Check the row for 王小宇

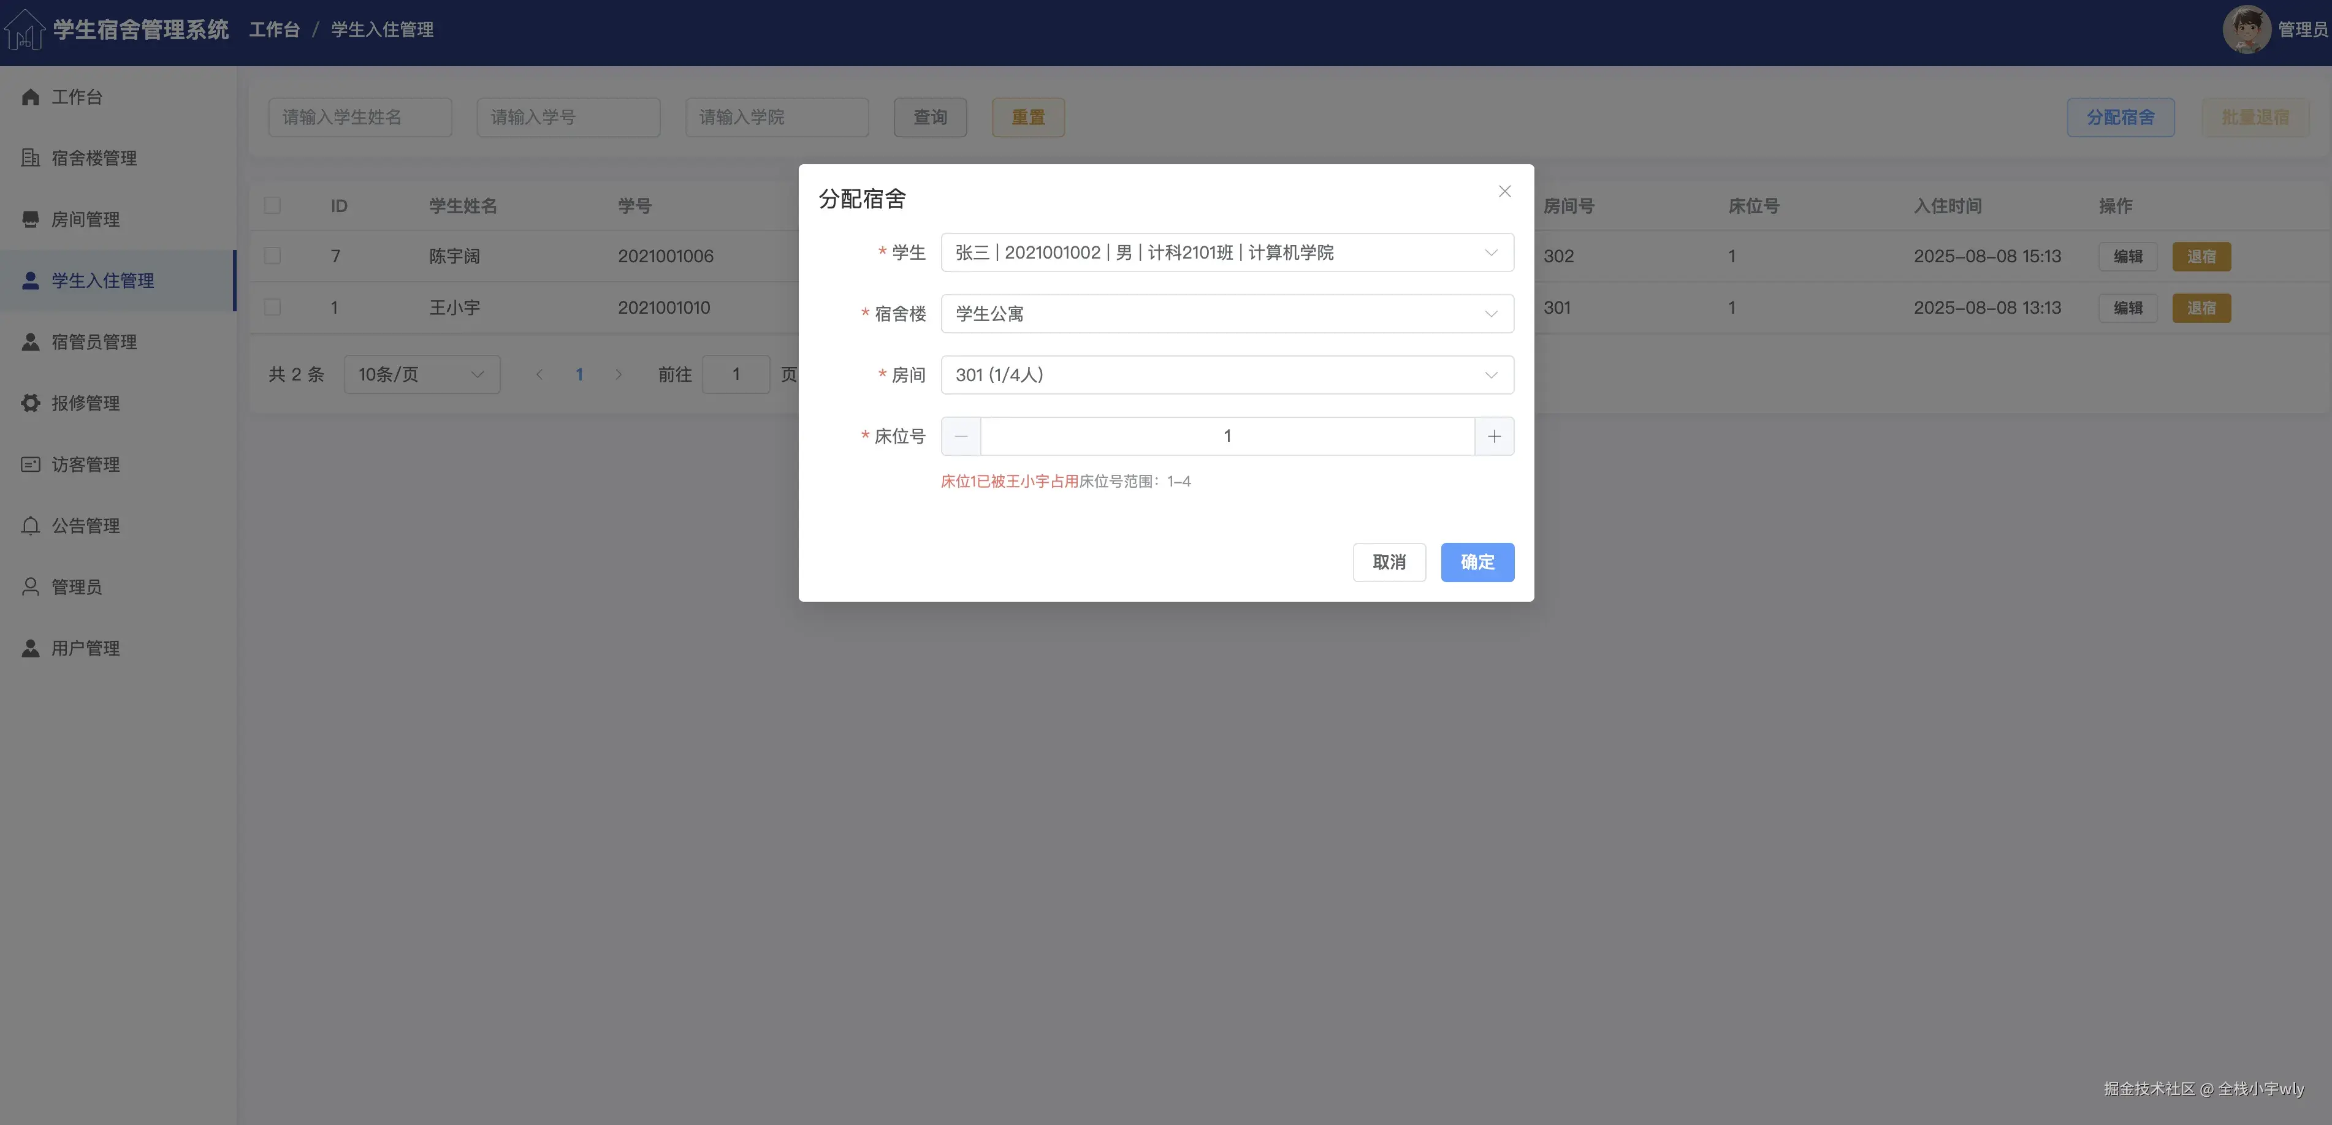[272, 308]
